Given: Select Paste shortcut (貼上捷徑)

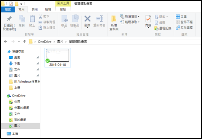Looking at the screenshot, I should [x=47, y=28].
